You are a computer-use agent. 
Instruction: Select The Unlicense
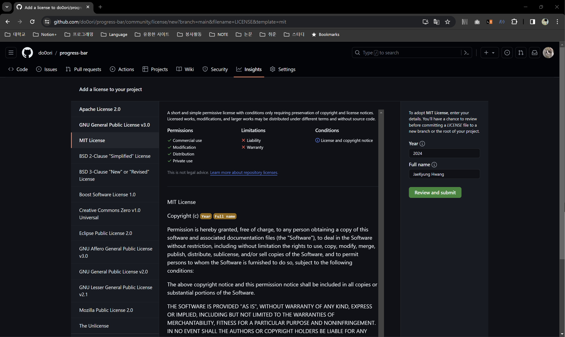pos(115,326)
